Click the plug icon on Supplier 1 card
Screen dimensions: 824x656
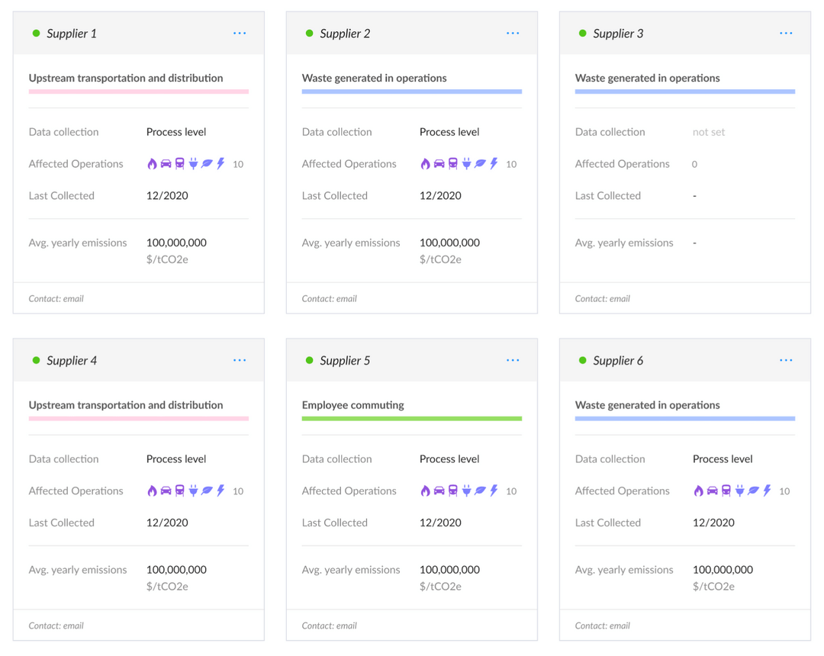click(193, 164)
